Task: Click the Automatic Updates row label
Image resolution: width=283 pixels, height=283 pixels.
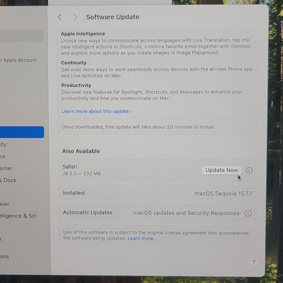Action: tap(88, 212)
